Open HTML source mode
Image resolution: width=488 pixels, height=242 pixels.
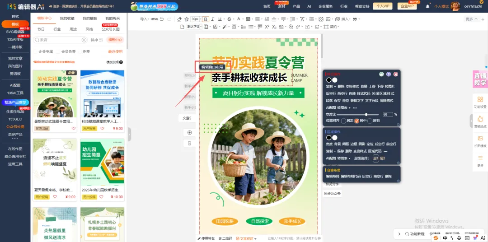[x=155, y=19]
